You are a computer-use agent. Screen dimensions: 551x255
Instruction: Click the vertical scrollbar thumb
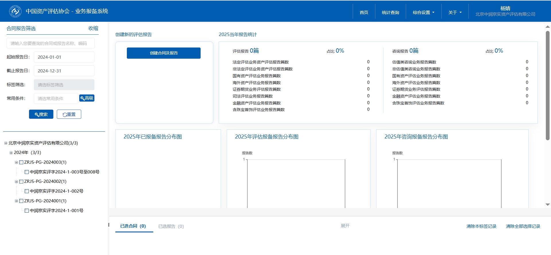point(548,86)
